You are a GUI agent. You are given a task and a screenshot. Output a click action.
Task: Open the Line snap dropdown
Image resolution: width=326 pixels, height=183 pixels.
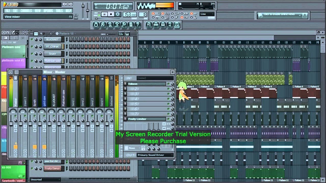click(207, 14)
